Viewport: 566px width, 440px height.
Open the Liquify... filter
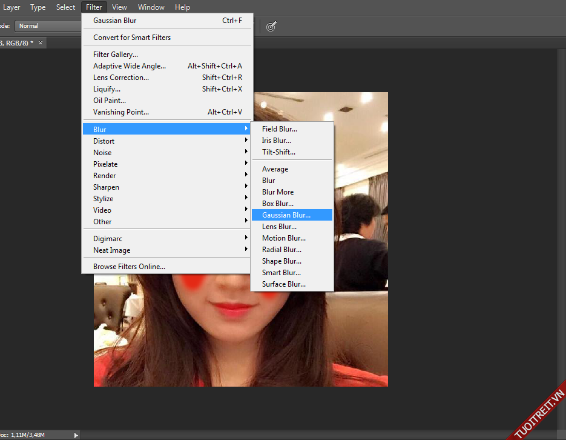coord(107,89)
